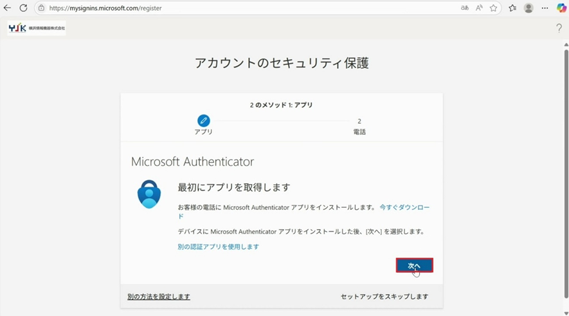Click the translate page icon in address bar
This screenshot has height=316, width=569.
pos(465,8)
